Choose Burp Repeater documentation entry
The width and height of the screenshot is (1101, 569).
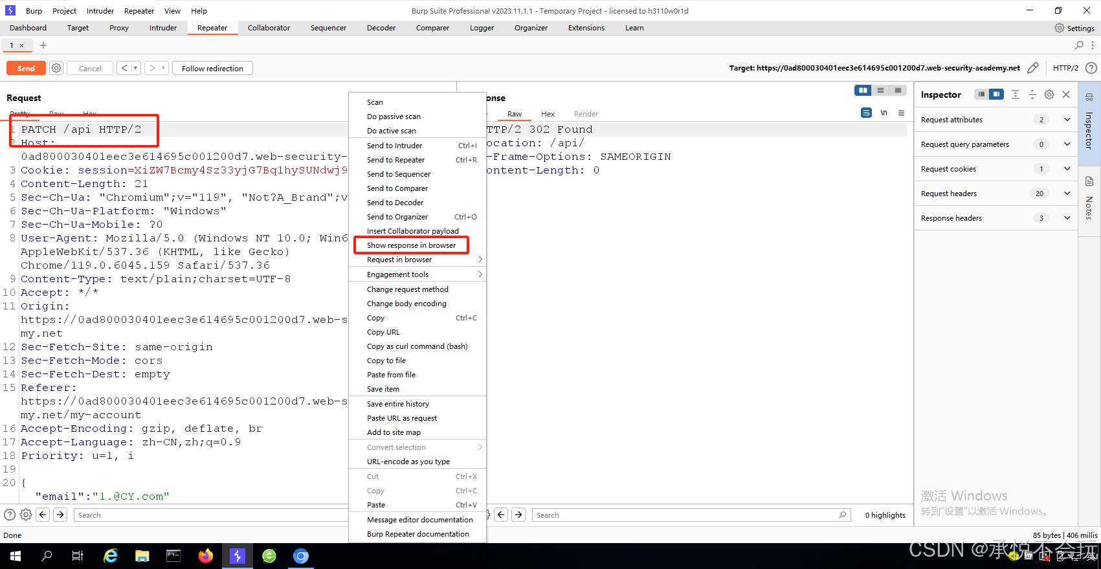click(x=417, y=534)
